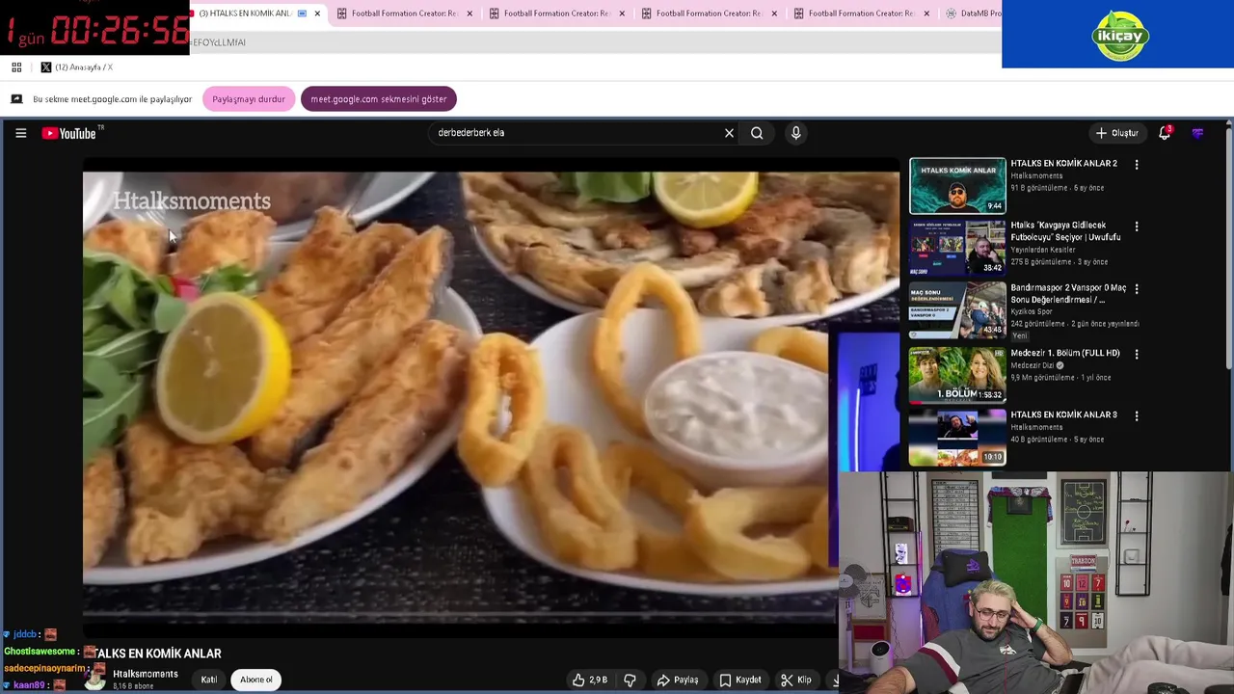This screenshot has width=1234, height=694.
Task: Like the video showing 2,9 B
Action: click(589, 680)
